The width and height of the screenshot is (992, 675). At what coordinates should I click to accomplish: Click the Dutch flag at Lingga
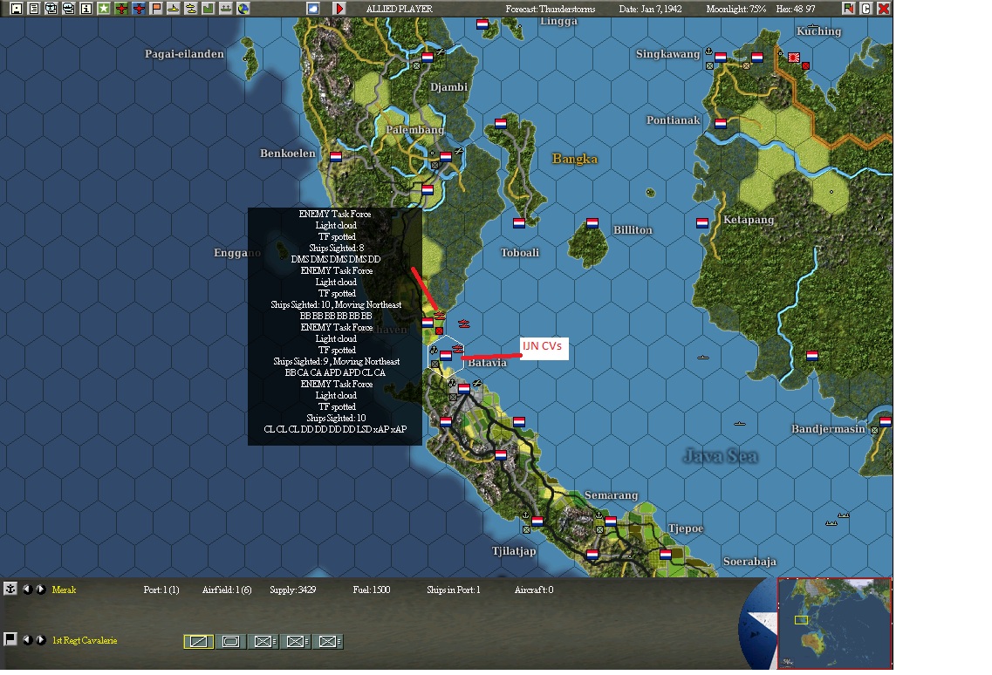tap(482, 24)
